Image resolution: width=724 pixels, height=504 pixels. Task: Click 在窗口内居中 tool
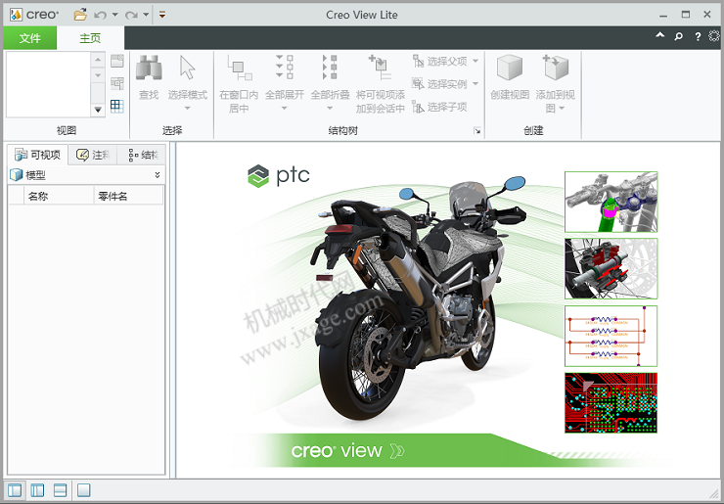[239, 83]
